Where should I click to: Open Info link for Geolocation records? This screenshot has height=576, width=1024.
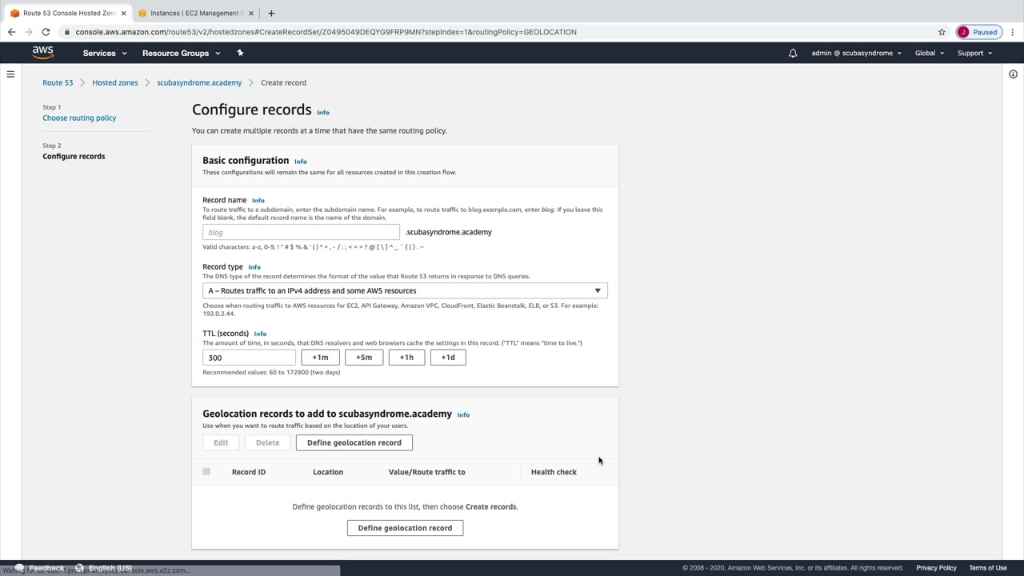pos(463,414)
